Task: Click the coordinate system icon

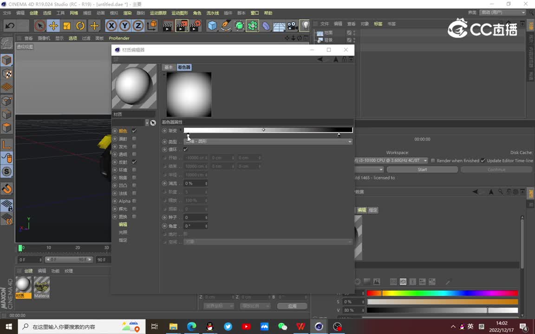Action: pyautogui.click(x=152, y=26)
